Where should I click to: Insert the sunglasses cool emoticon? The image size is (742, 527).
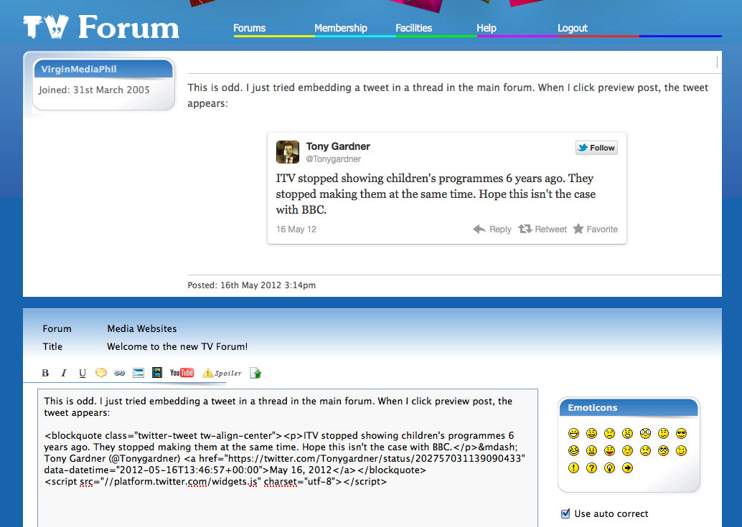(682, 433)
